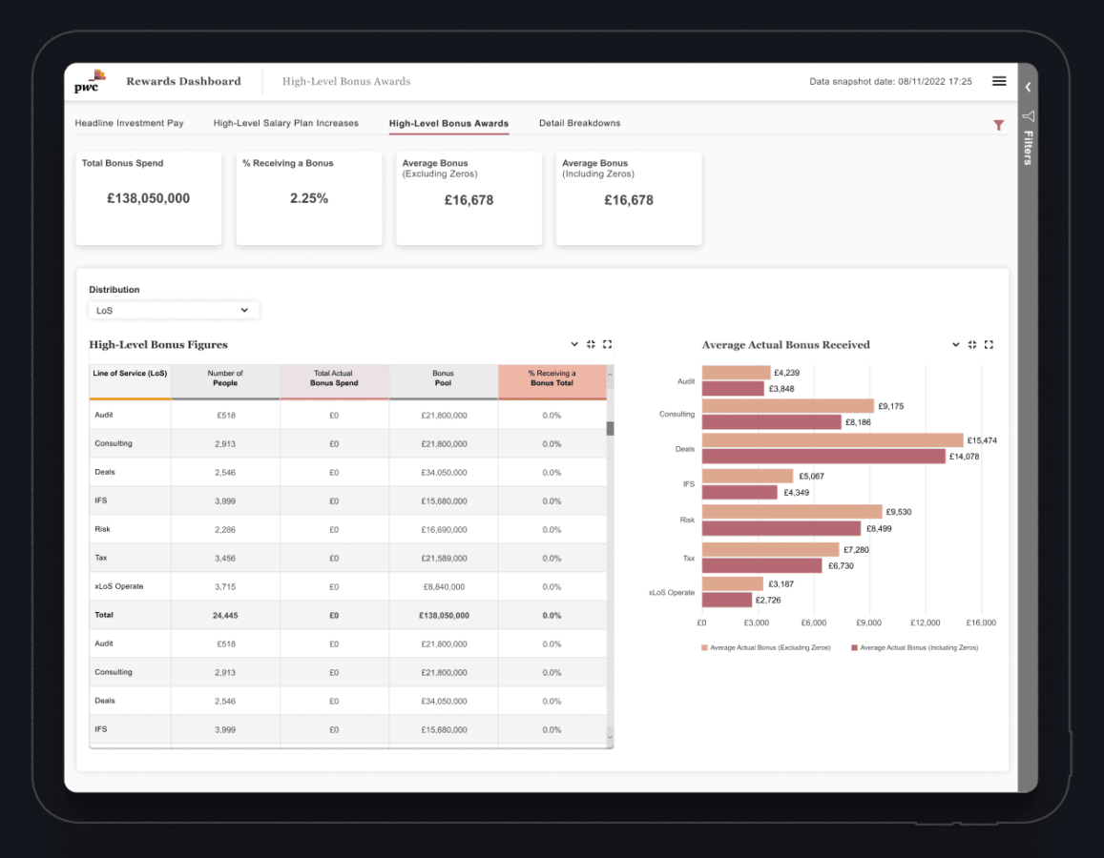Expand chevron menu on High-Level Bonus Figures

574,344
